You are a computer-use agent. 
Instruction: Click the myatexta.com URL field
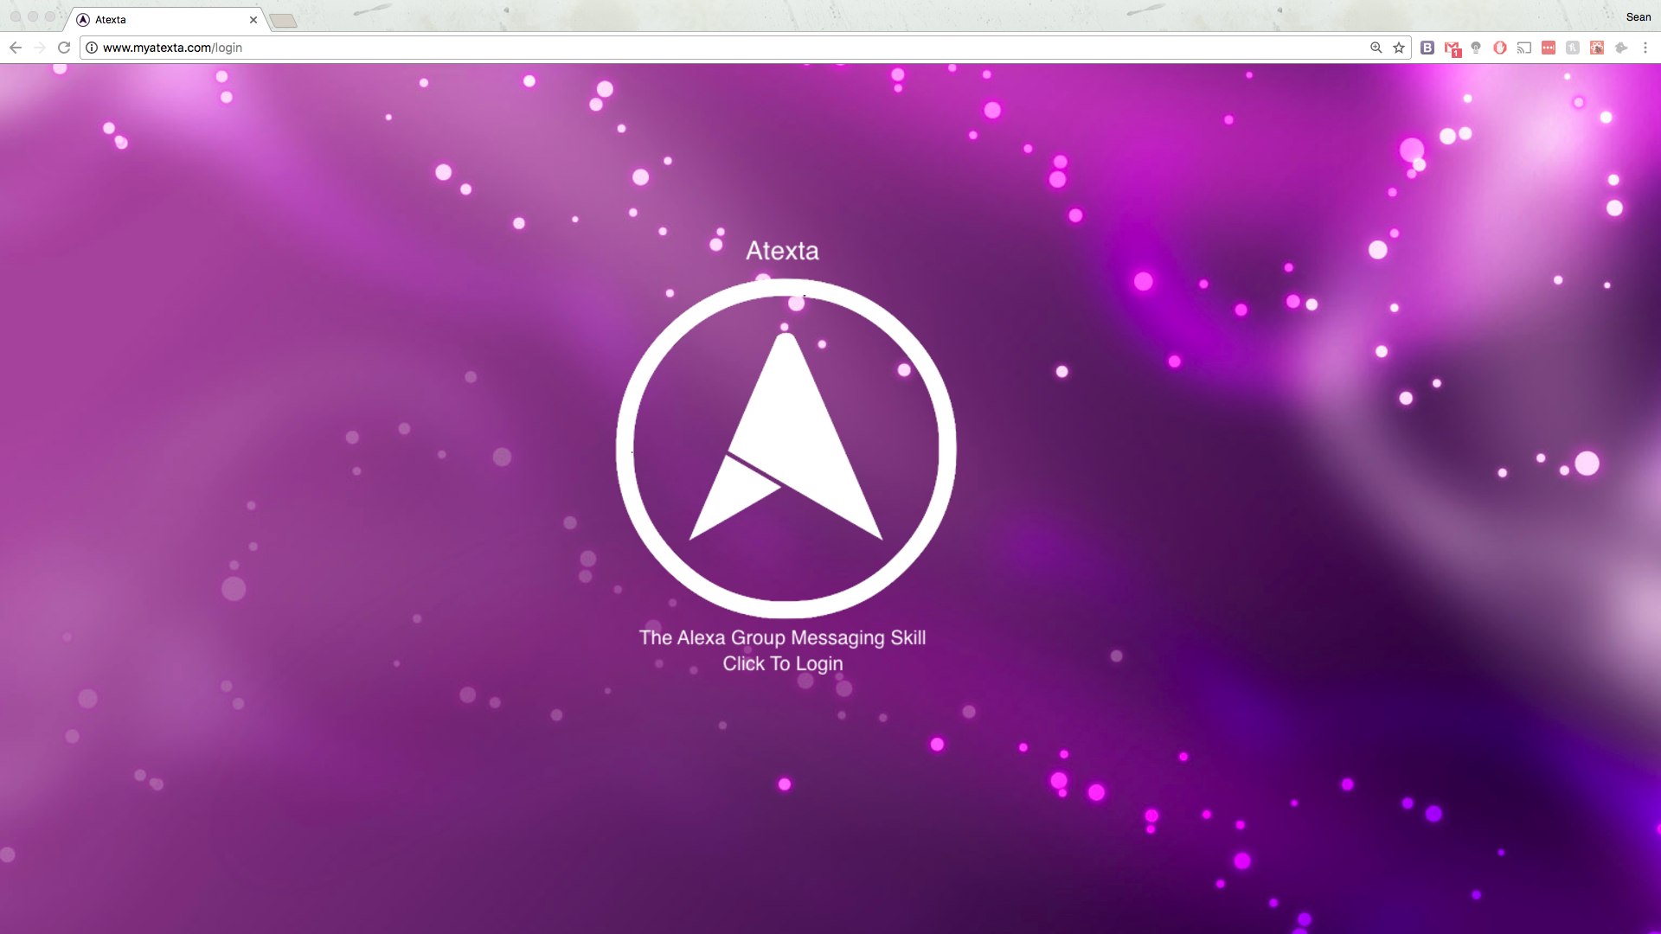(x=692, y=48)
